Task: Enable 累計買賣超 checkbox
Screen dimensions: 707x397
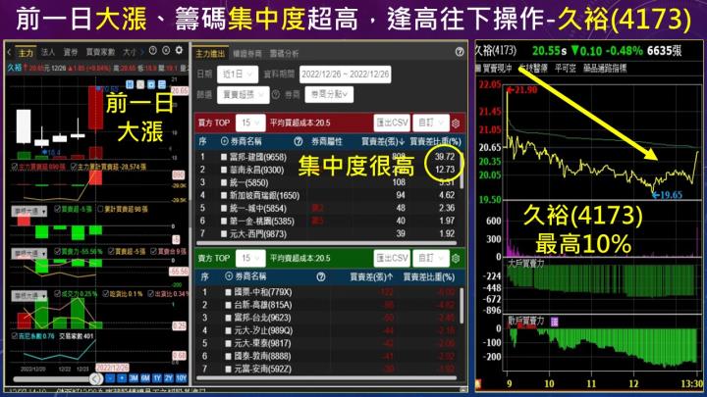Action: pyautogui.click(x=100, y=209)
